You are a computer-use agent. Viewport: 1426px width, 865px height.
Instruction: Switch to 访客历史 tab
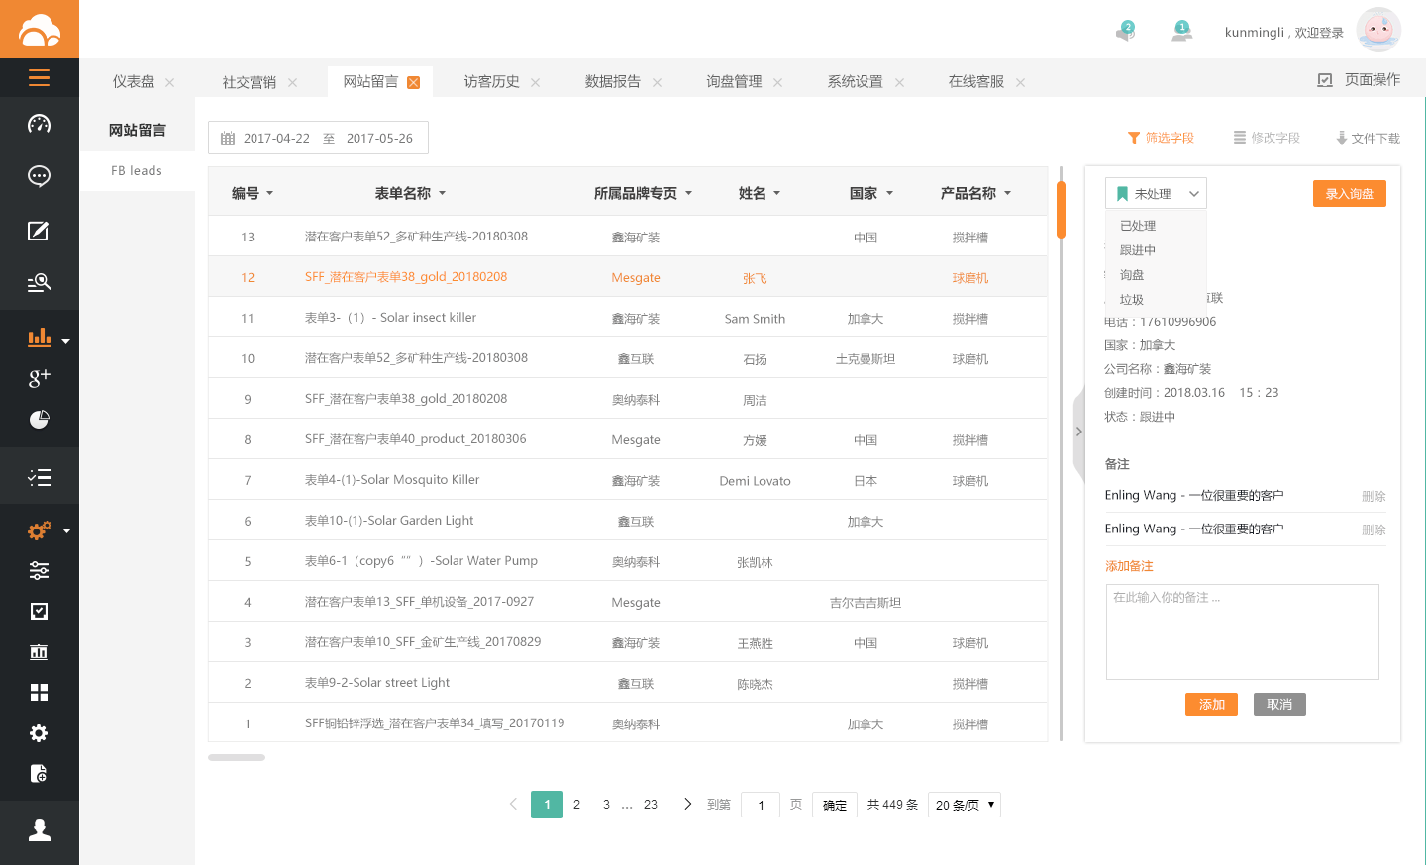[x=492, y=81]
